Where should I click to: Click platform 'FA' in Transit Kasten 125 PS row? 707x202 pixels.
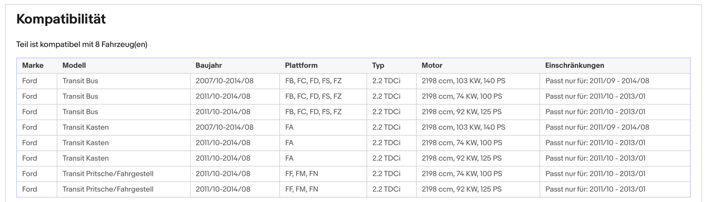coord(289,158)
